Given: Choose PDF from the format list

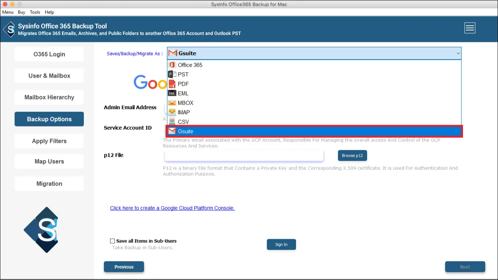Looking at the screenshot, I should coord(314,84).
